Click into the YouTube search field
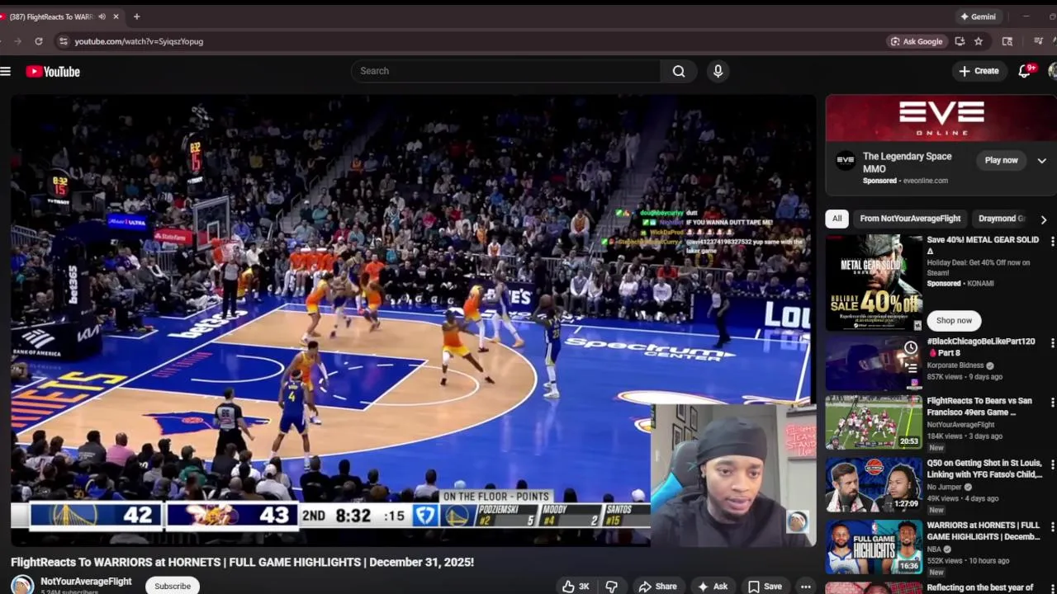Image resolution: width=1057 pixels, height=594 pixels. pos(505,71)
